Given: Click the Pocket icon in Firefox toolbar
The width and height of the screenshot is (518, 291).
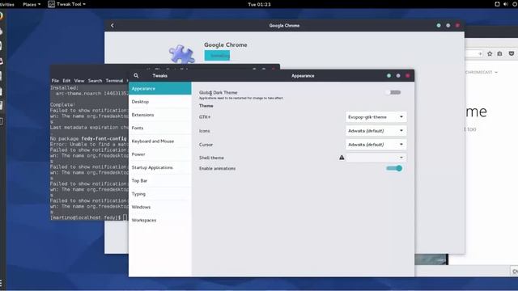Looking at the screenshot, I should tap(511, 53).
